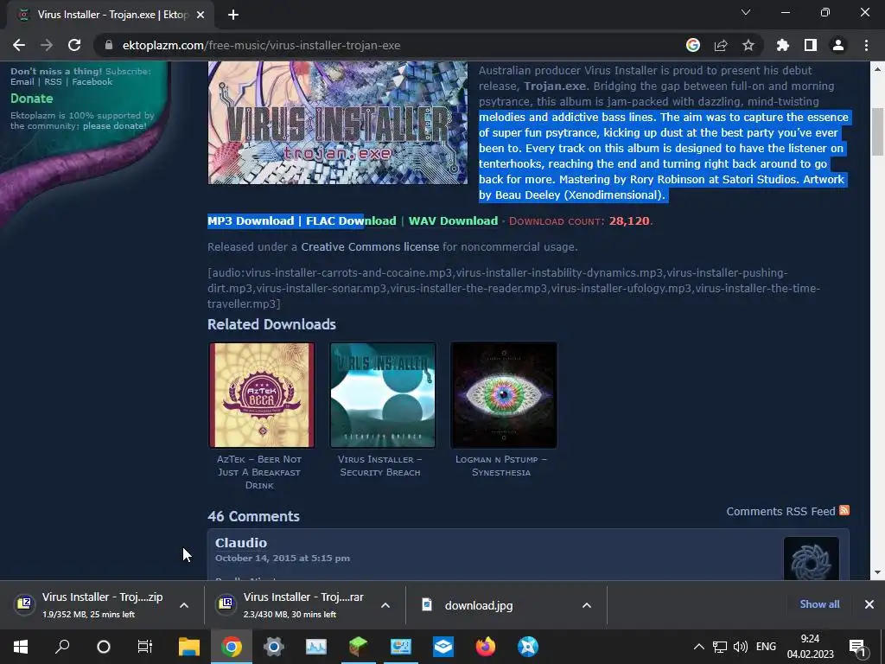This screenshot has height=664, width=885.
Task: Open Chrome profile menu
Action: tap(838, 45)
